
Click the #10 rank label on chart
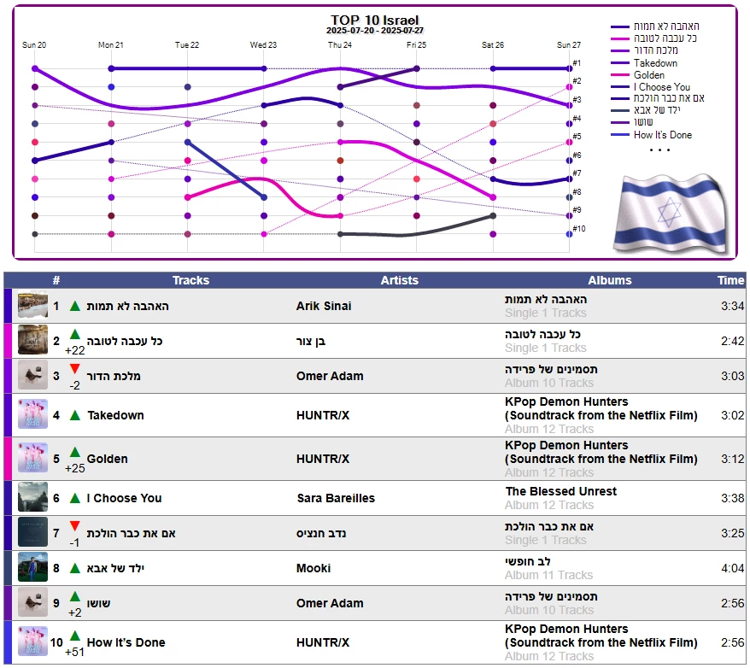click(x=579, y=229)
